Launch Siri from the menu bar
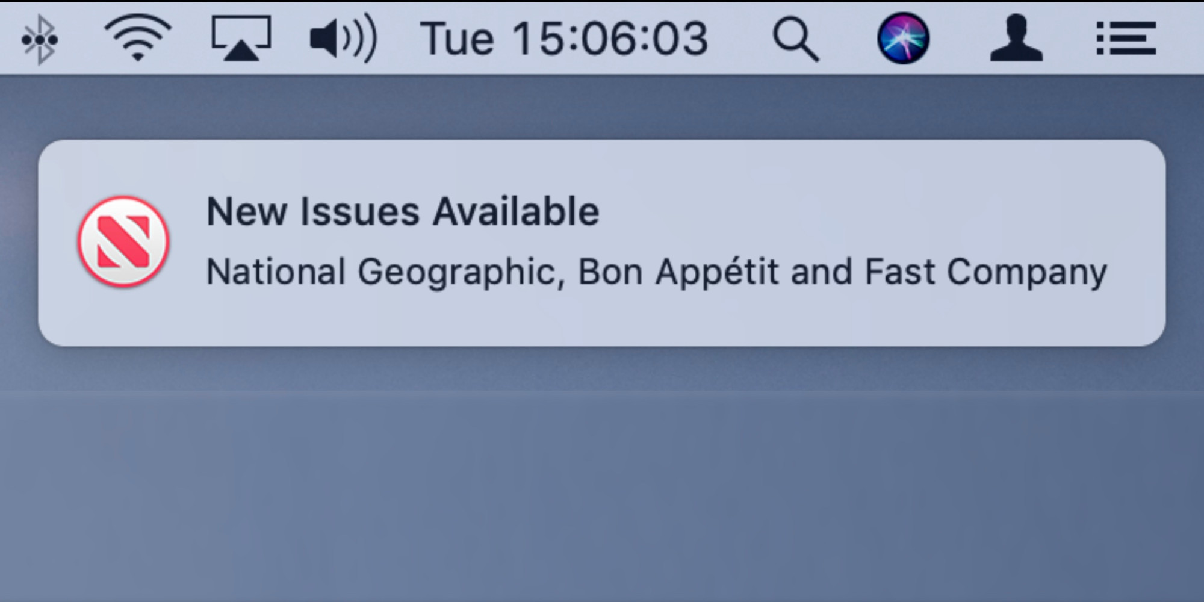 pos(903,39)
